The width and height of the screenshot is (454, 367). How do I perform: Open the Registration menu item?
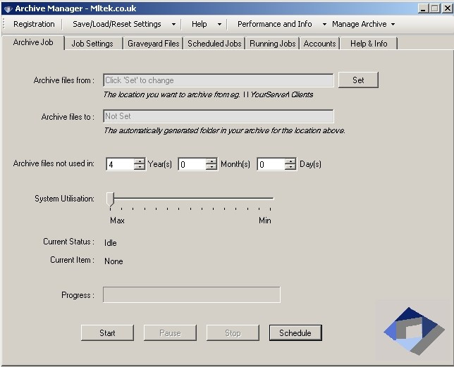pos(34,24)
